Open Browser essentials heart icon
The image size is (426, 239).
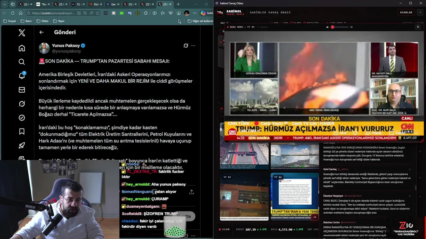(171, 13)
